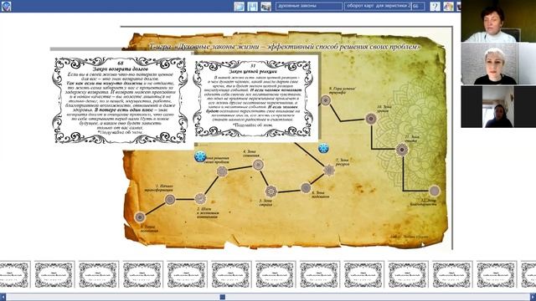Screen dimensions: 536x301
Task: Click the blue token near 'зона решения своих проблем'
Action: [200, 156]
